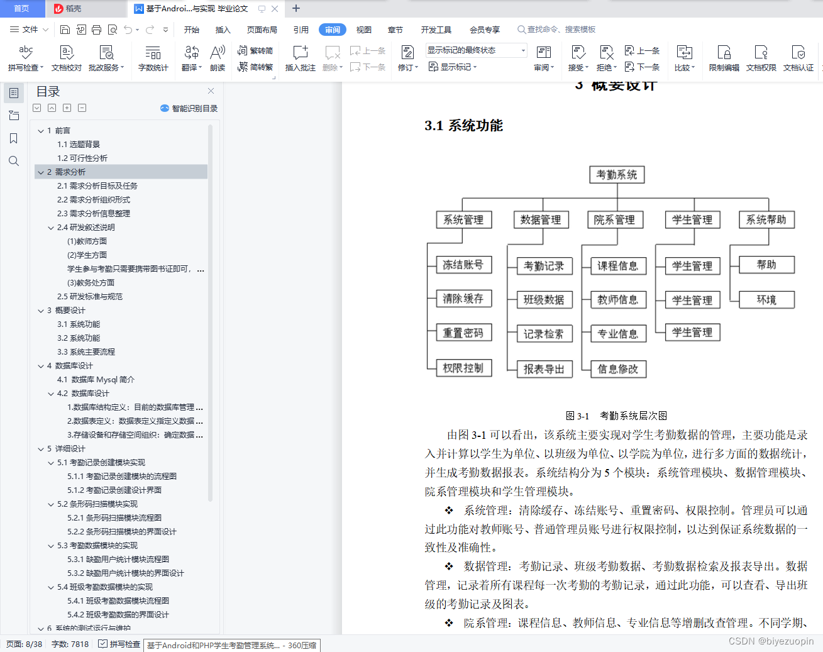
Task: Click the print icon in quick toolbar
Action: point(96,30)
